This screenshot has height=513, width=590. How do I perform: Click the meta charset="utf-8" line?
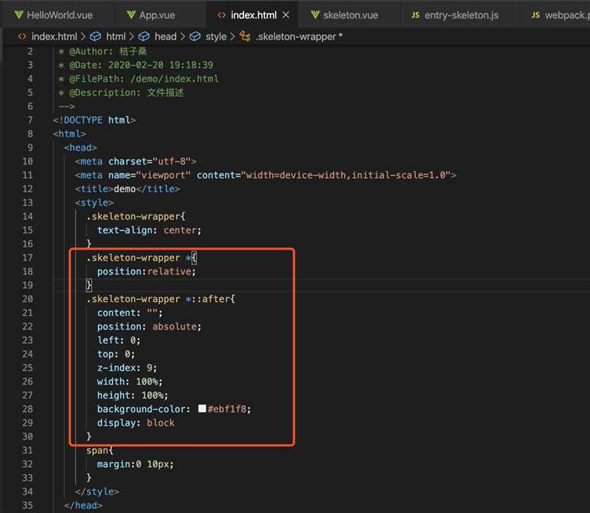click(135, 161)
